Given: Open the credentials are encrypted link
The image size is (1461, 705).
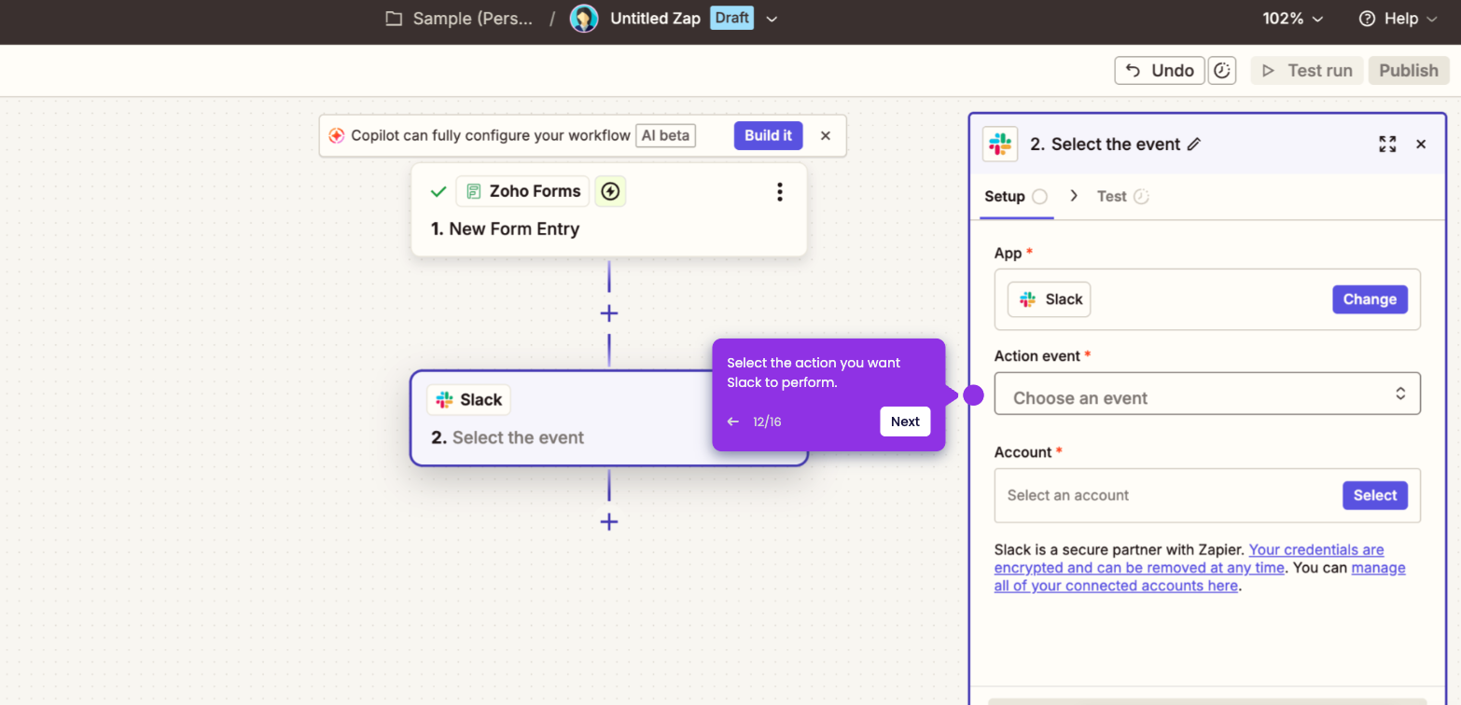Looking at the screenshot, I should [x=1190, y=559].
